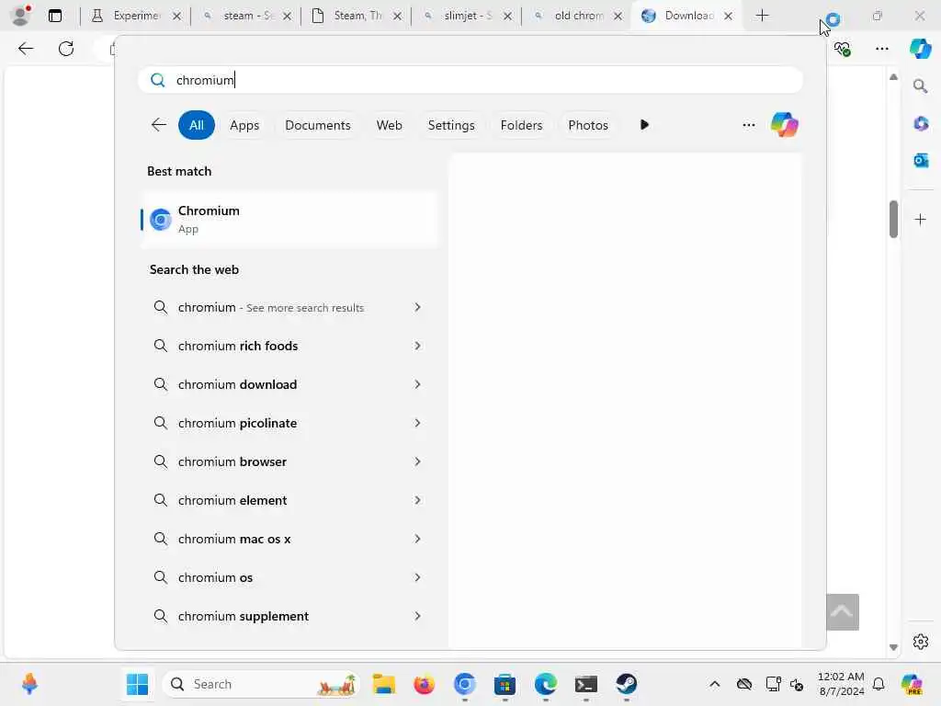Expand chromium supplement chevron
941x706 pixels.
417,616
